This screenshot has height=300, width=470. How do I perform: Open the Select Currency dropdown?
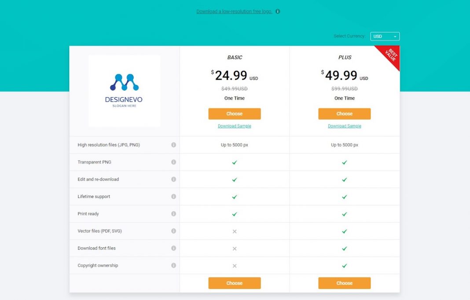[385, 36]
